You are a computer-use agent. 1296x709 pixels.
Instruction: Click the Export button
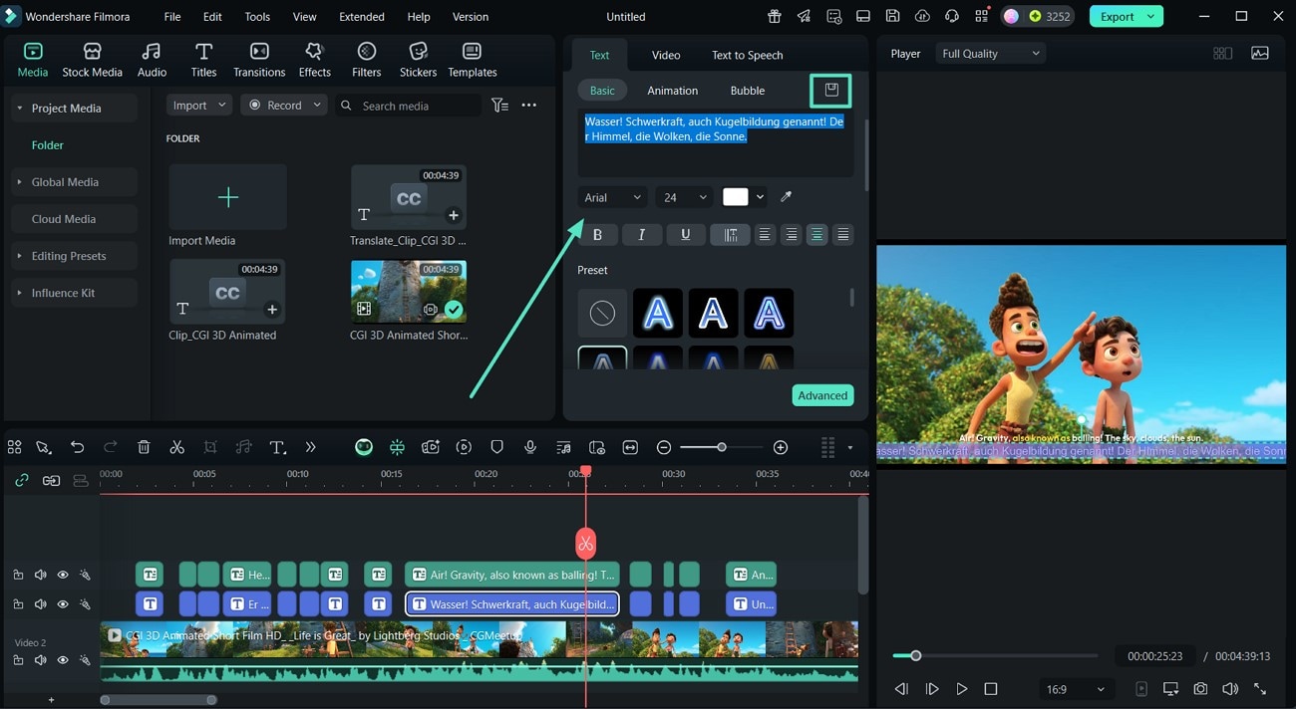1127,17
